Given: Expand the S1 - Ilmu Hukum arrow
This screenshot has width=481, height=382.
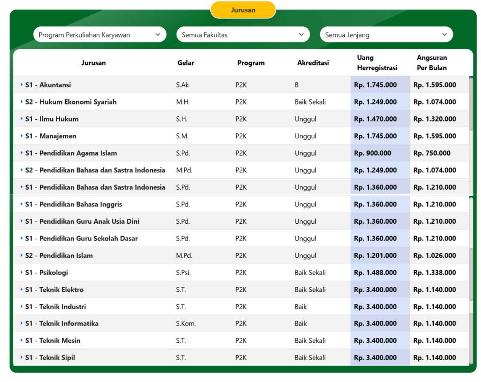Looking at the screenshot, I should coord(21,119).
